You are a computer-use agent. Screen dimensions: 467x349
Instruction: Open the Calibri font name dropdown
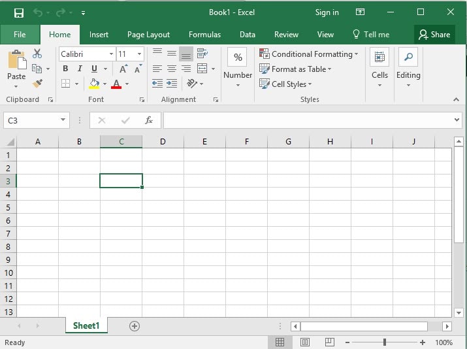coord(111,54)
